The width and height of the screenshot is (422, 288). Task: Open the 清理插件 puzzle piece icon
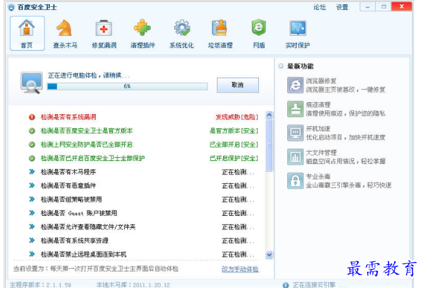[x=142, y=27]
